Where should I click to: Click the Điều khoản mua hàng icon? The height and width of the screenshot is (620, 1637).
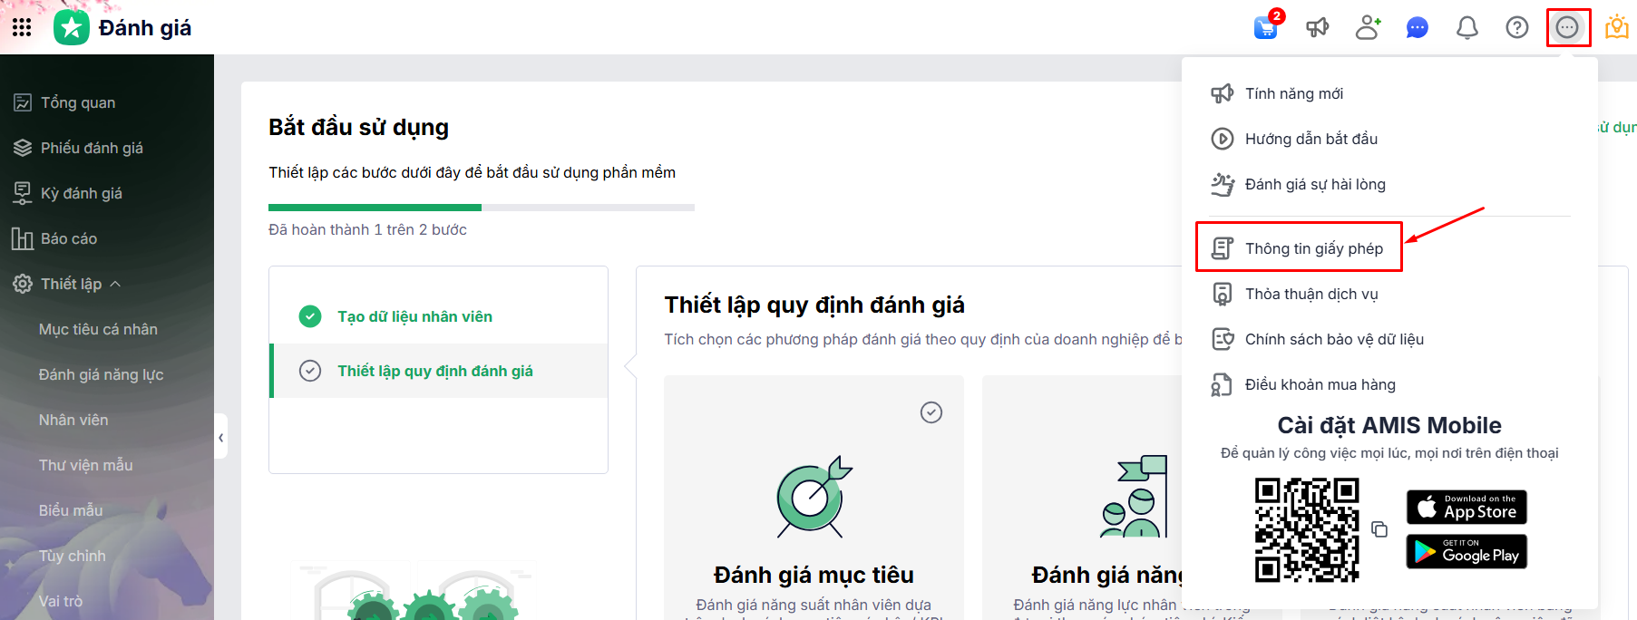1222,384
